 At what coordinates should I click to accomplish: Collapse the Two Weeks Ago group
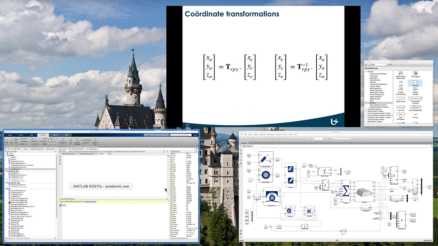[5, 171]
